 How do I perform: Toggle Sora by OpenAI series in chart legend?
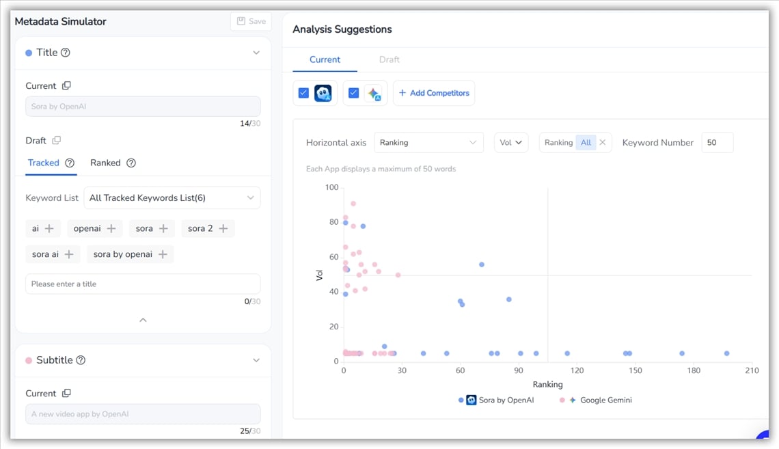(497, 400)
